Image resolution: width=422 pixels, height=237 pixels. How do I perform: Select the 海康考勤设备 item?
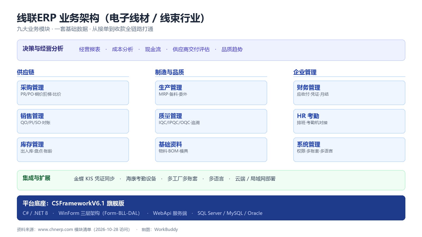point(141,179)
